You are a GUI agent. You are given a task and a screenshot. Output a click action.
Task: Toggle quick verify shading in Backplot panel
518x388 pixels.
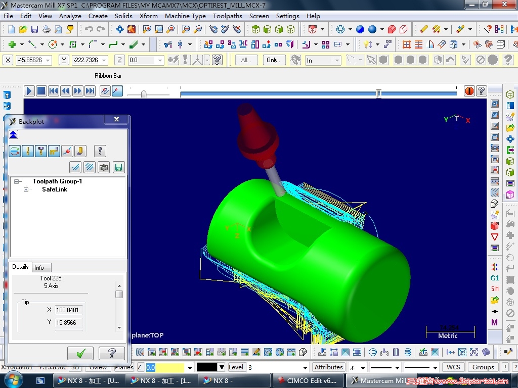[80, 151]
